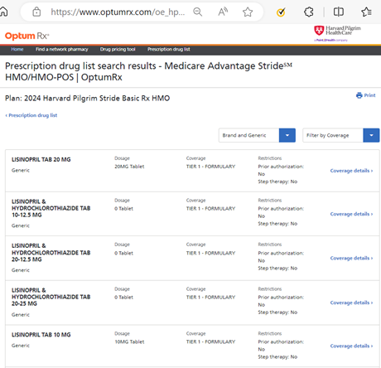Viewport: 381px width, 368px height.
Task: Click TIER 1 - FORMULARY for Lisinopril Tab 20 MG
Action: click(210, 167)
